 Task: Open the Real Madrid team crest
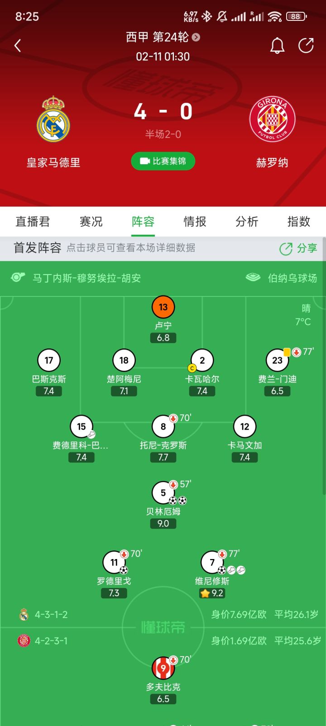[x=53, y=119]
